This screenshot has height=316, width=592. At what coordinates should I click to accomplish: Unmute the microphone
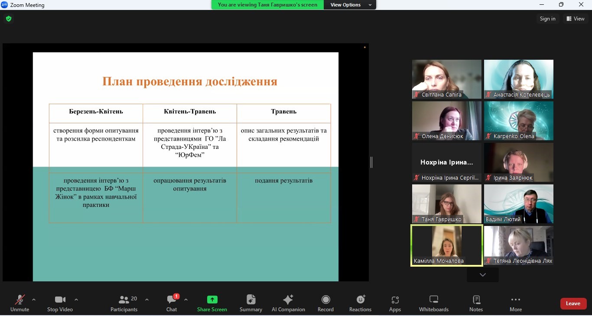point(20,300)
